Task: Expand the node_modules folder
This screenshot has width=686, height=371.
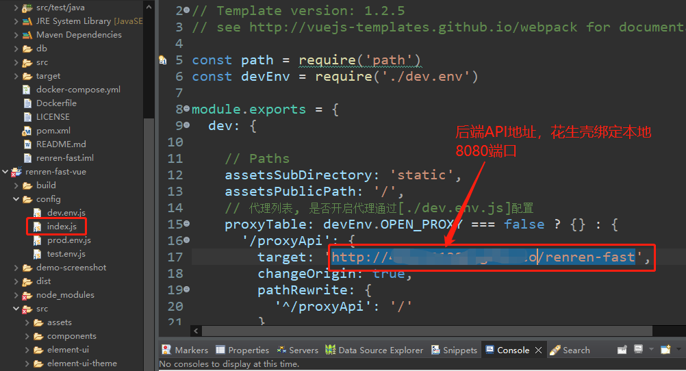Action: coord(16,295)
